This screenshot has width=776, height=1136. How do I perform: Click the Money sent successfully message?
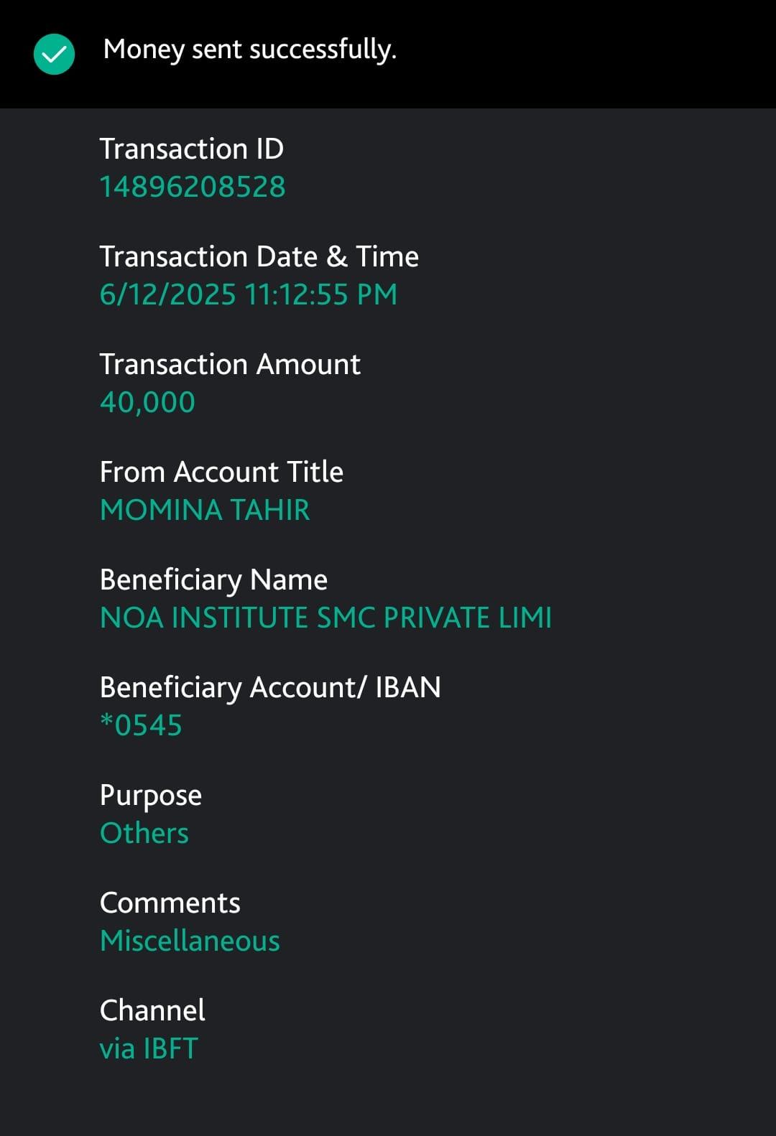pos(249,50)
